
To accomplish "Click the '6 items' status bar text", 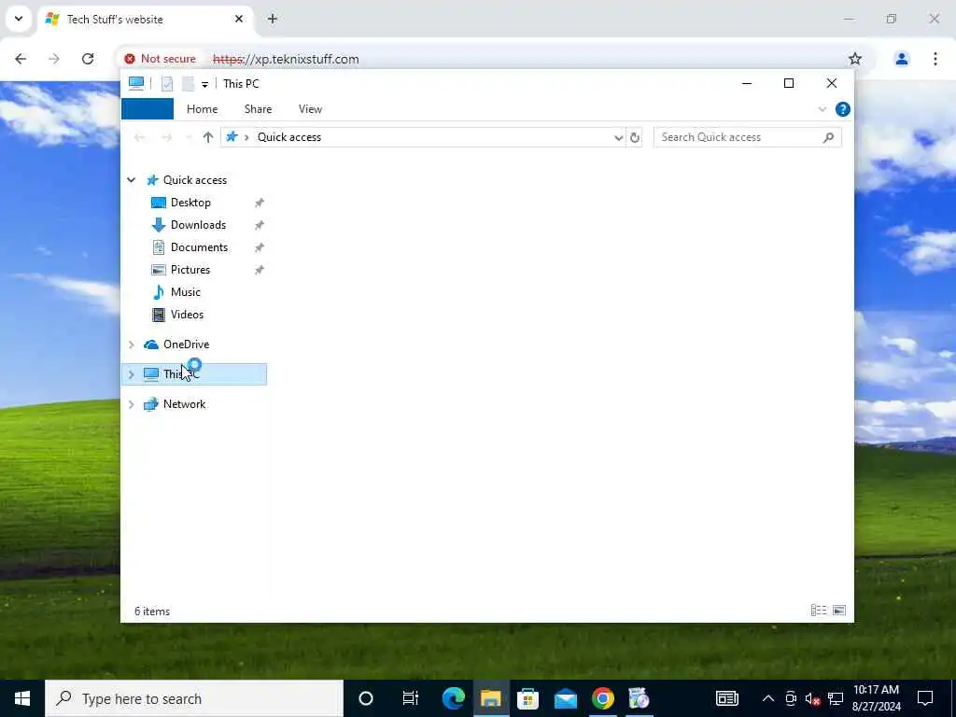I will (152, 612).
